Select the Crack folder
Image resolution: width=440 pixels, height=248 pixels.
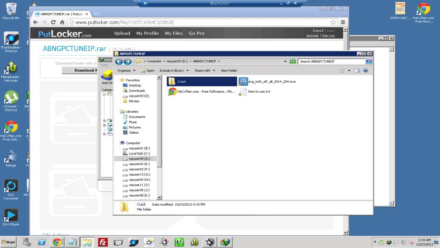[x=202, y=81]
